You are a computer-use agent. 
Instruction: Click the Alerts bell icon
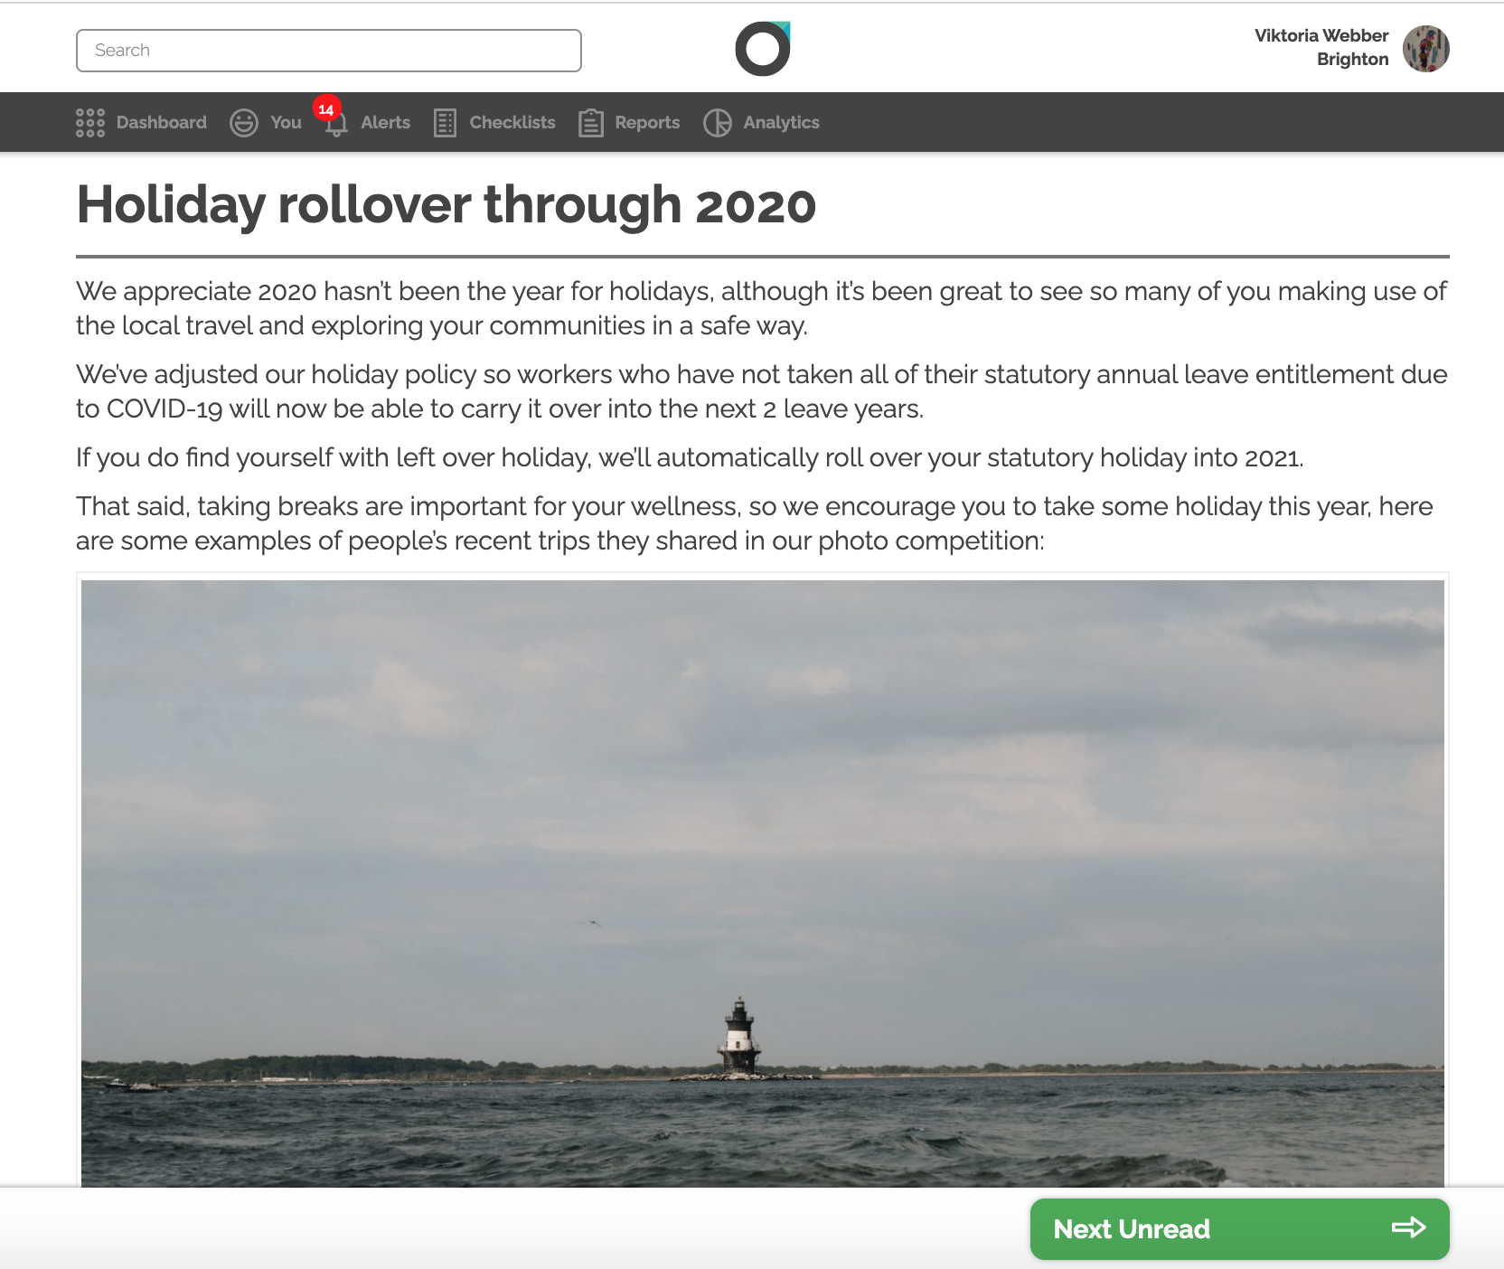point(336,125)
